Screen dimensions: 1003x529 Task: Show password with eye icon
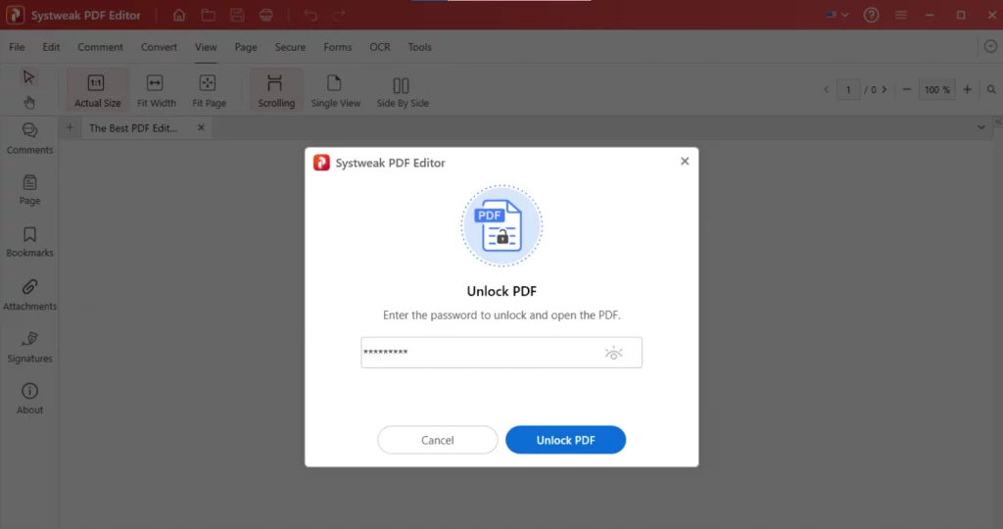613,353
